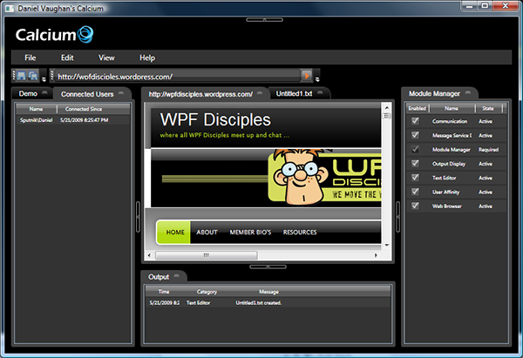The width and height of the screenshot is (523, 358).
Task: Disable the Text Editor module
Action: [x=415, y=178]
